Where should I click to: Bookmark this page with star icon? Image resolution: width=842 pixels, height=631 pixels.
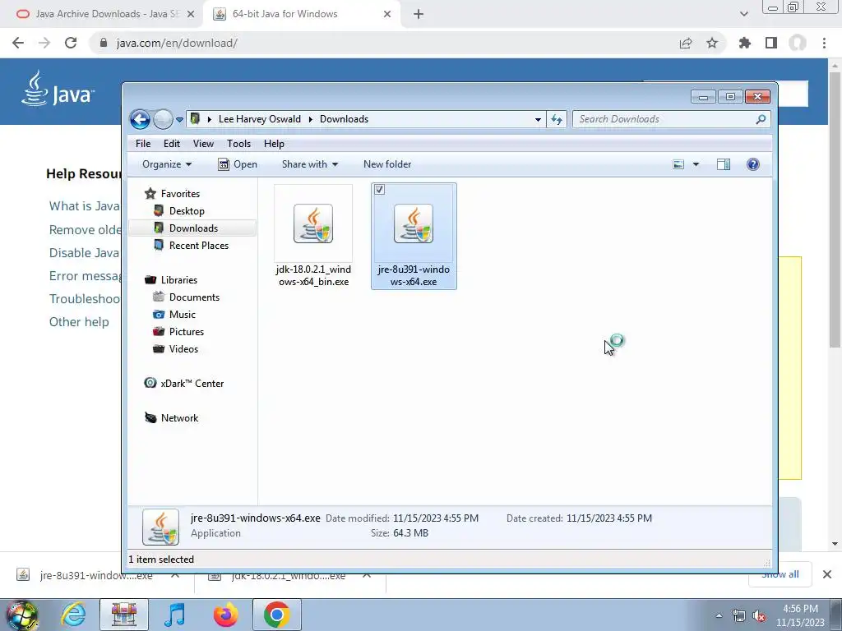(x=711, y=43)
